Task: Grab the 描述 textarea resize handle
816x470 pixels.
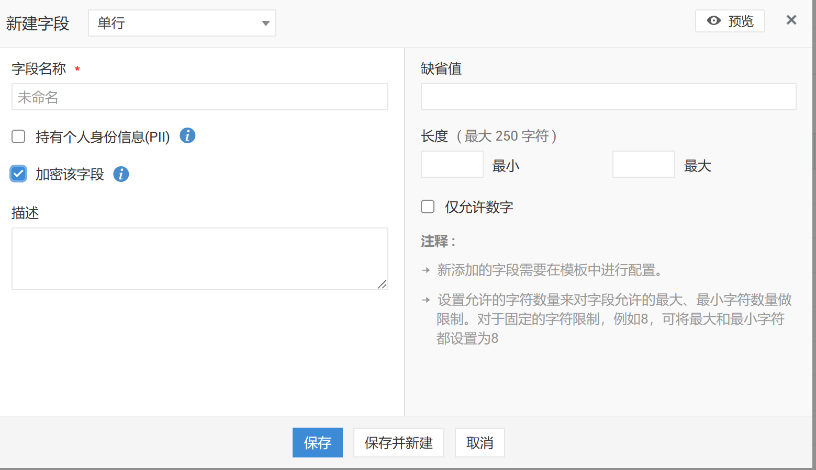Action: click(x=383, y=284)
